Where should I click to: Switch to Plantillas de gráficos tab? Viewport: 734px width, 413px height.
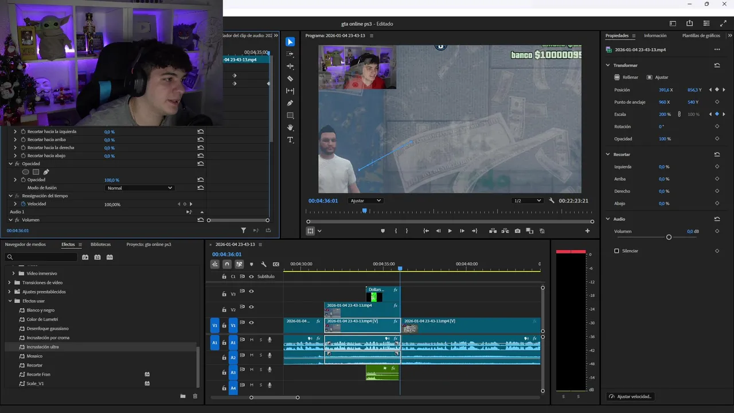701,36
